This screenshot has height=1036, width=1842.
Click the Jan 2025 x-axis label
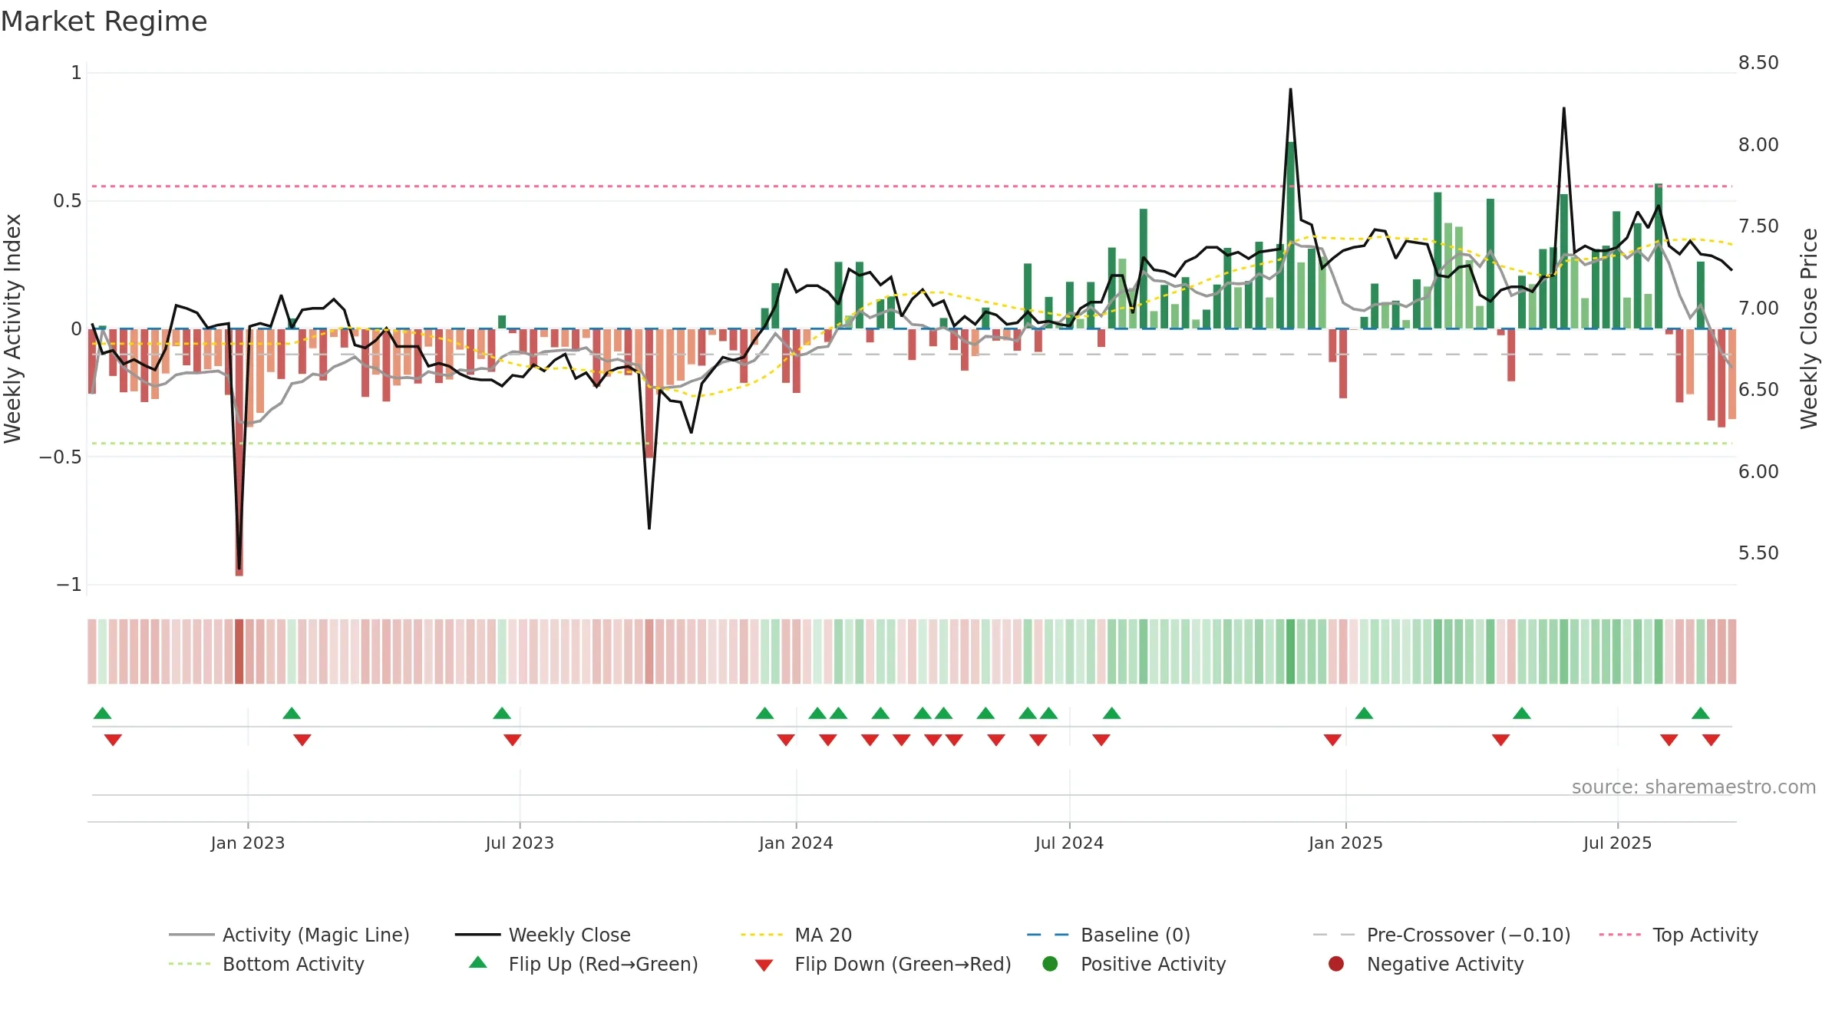pyautogui.click(x=1345, y=843)
